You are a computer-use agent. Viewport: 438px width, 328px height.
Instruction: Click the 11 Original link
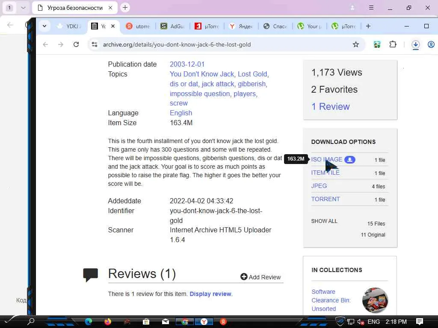[x=373, y=235]
